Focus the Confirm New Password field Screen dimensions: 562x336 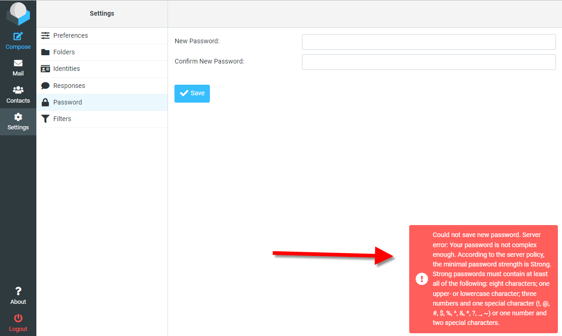click(x=429, y=62)
